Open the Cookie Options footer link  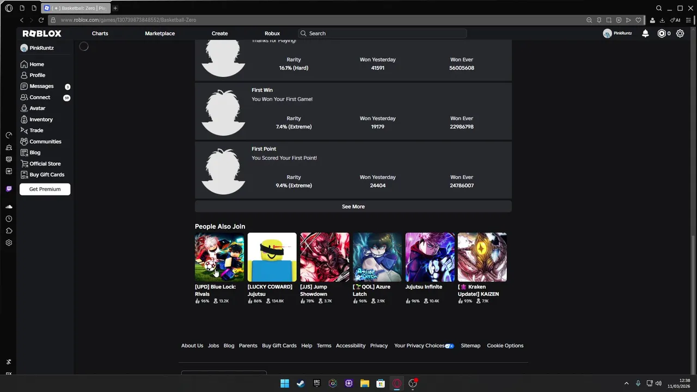point(505,346)
